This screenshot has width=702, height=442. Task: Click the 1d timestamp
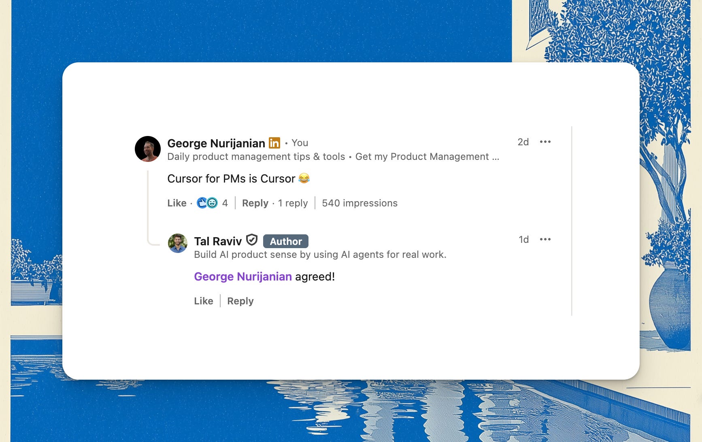(x=524, y=240)
